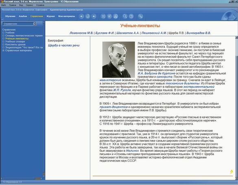Open Ломоносов М.В. biography link

click(x=81, y=33)
